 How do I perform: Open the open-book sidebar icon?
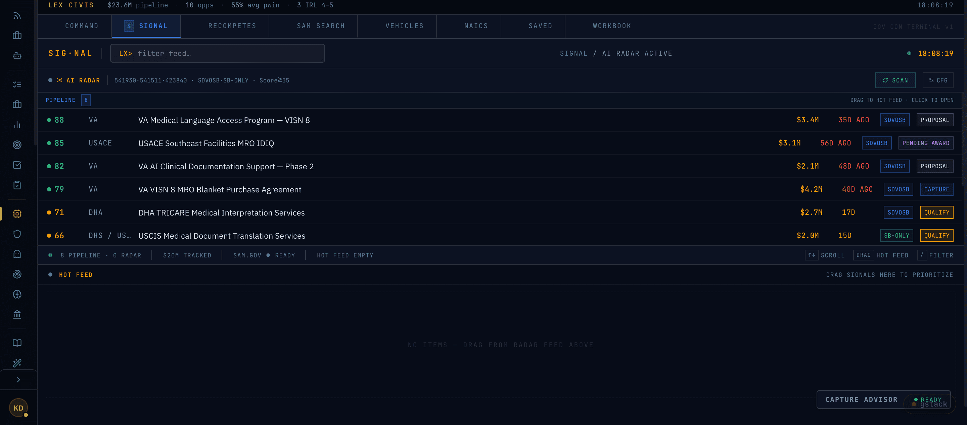[17, 343]
